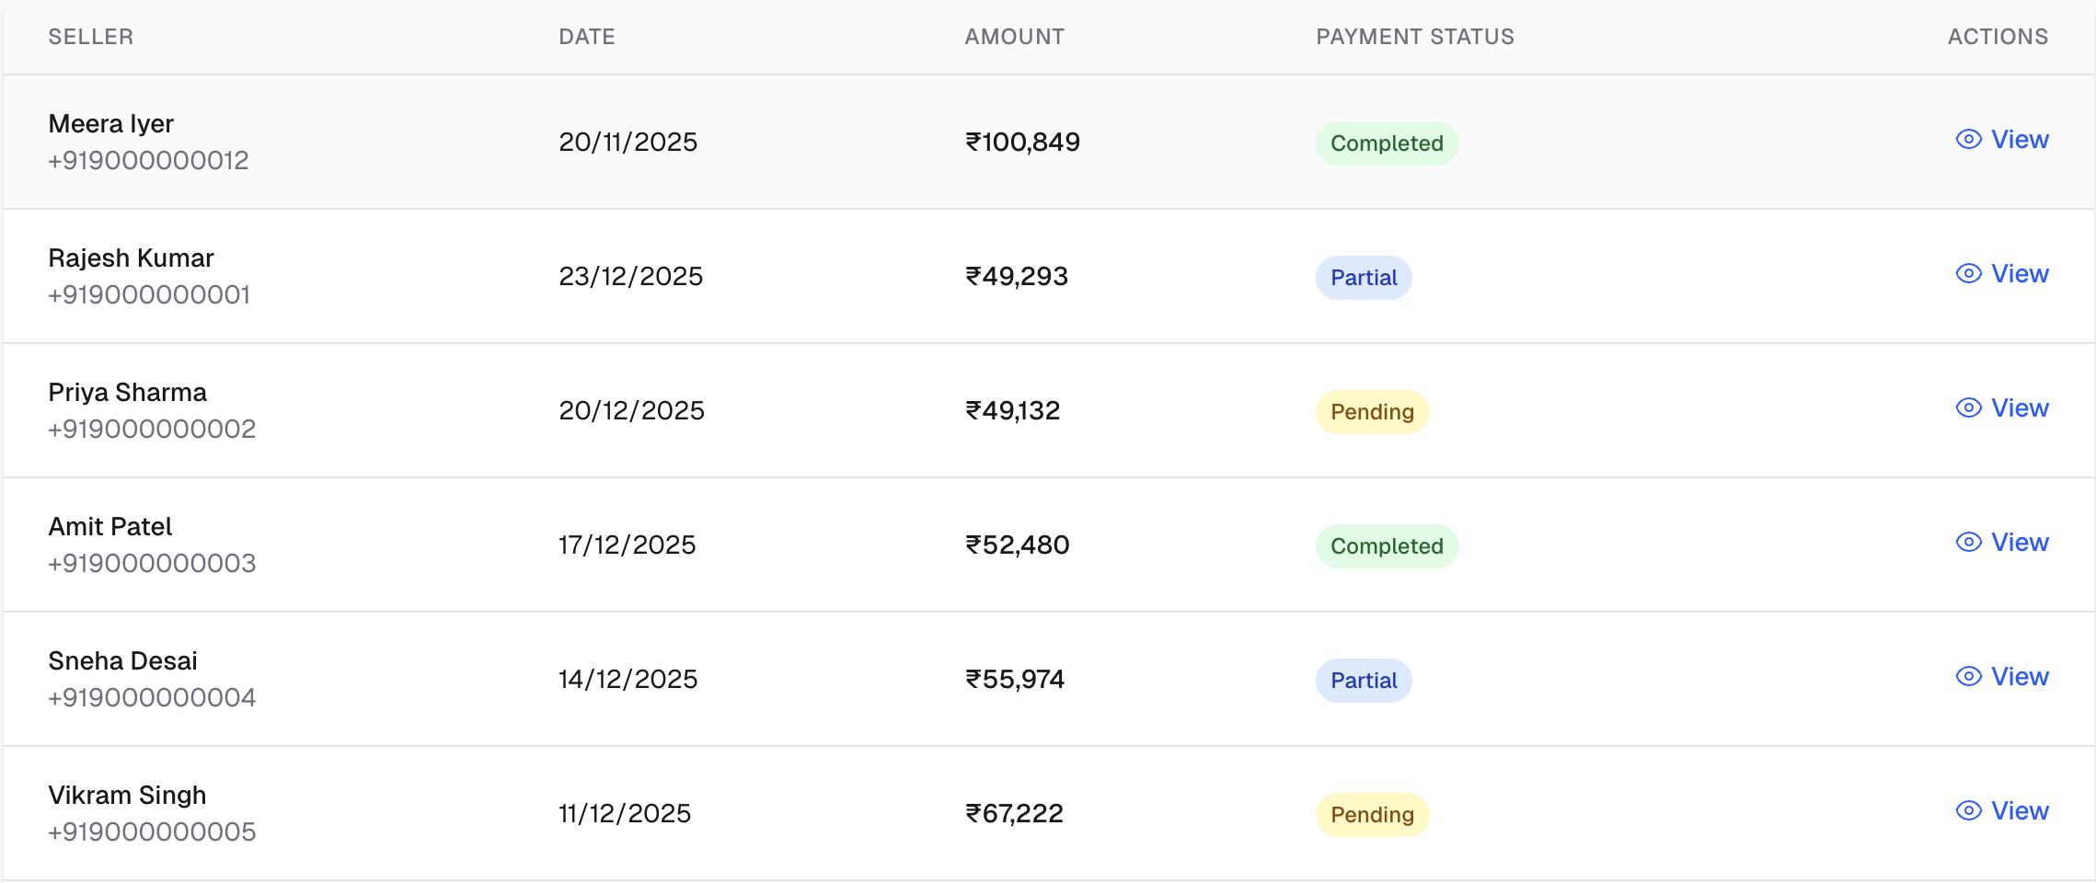The width and height of the screenshot is (2096, 883).
Task: Click phone number +919000000003
Action: (152, 563)
